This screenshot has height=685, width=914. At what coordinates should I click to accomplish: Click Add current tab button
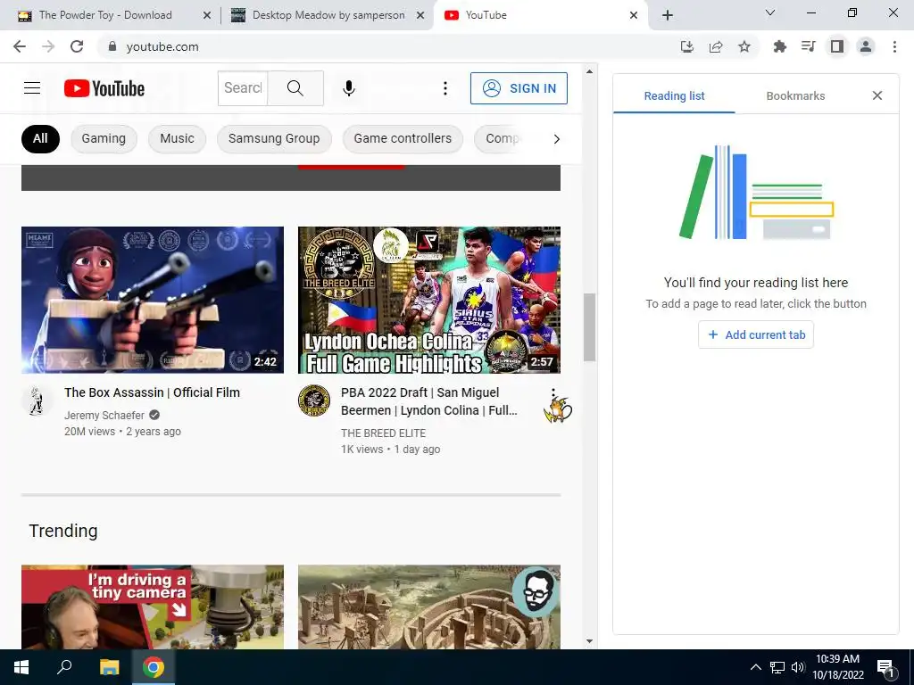coord(756,335)
